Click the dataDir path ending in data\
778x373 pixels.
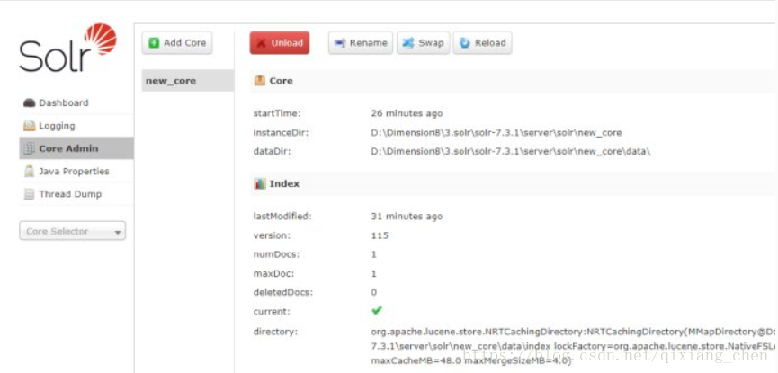pyautogui.click(x=511, y=151)
